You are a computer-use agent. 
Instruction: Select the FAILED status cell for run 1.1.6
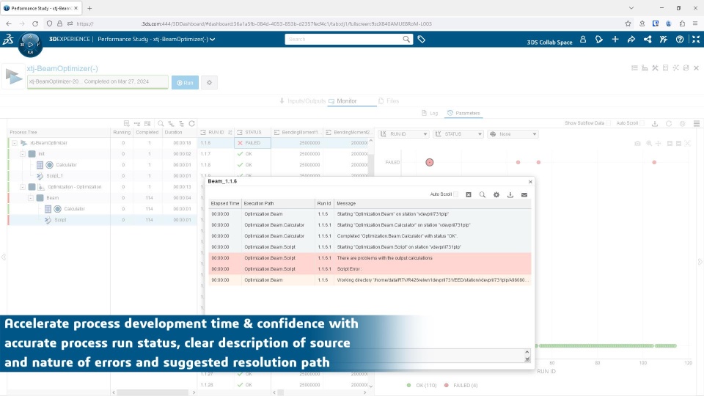coord(252,143)
